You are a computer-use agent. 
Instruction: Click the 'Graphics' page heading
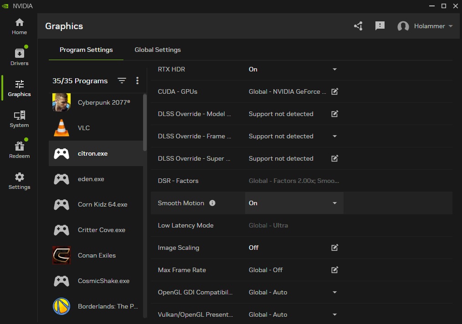(64, 26)
